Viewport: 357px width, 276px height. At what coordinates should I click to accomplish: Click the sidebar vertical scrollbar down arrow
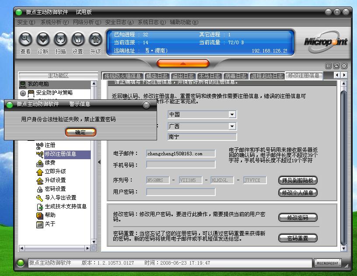(x=94, y=242)
